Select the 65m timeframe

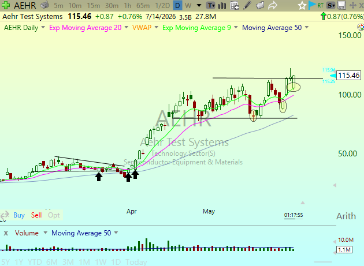coord(143,5)
